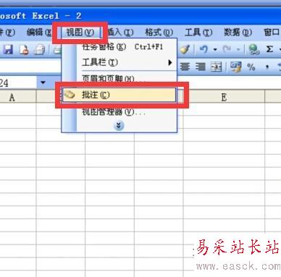This screenshot has height=277, width=281.
Task: Click the Format Painter brush icon
Action: [x=185, y=49]
